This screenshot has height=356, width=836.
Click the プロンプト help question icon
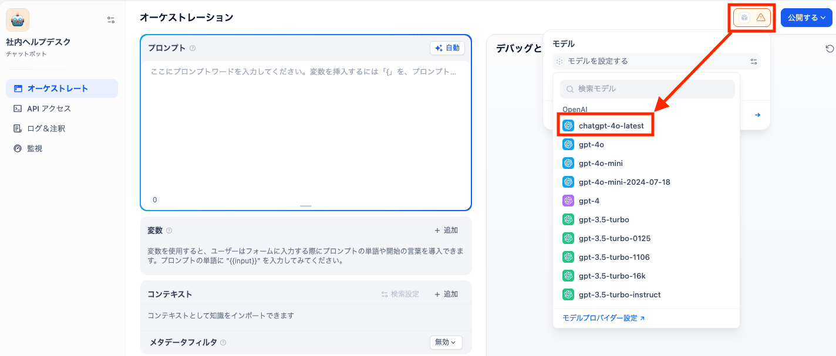[193, 48]
